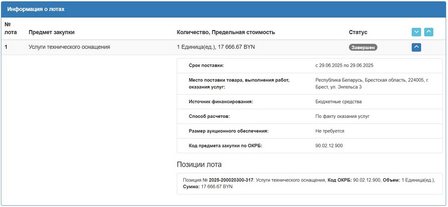
Task: Click lot name "Услуги технического оснащения" in the row
Action: [x=69, y=47]
